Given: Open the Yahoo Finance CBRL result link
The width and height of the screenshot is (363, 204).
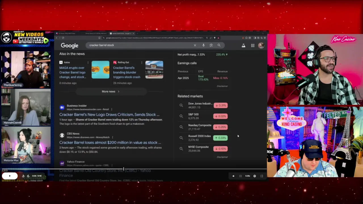Looking at the screenshot, I should click(105, 173).
